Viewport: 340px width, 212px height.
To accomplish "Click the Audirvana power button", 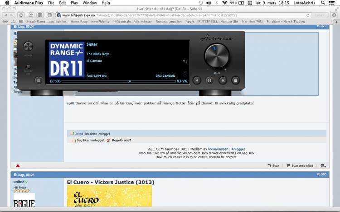I will tap(28, 47).
